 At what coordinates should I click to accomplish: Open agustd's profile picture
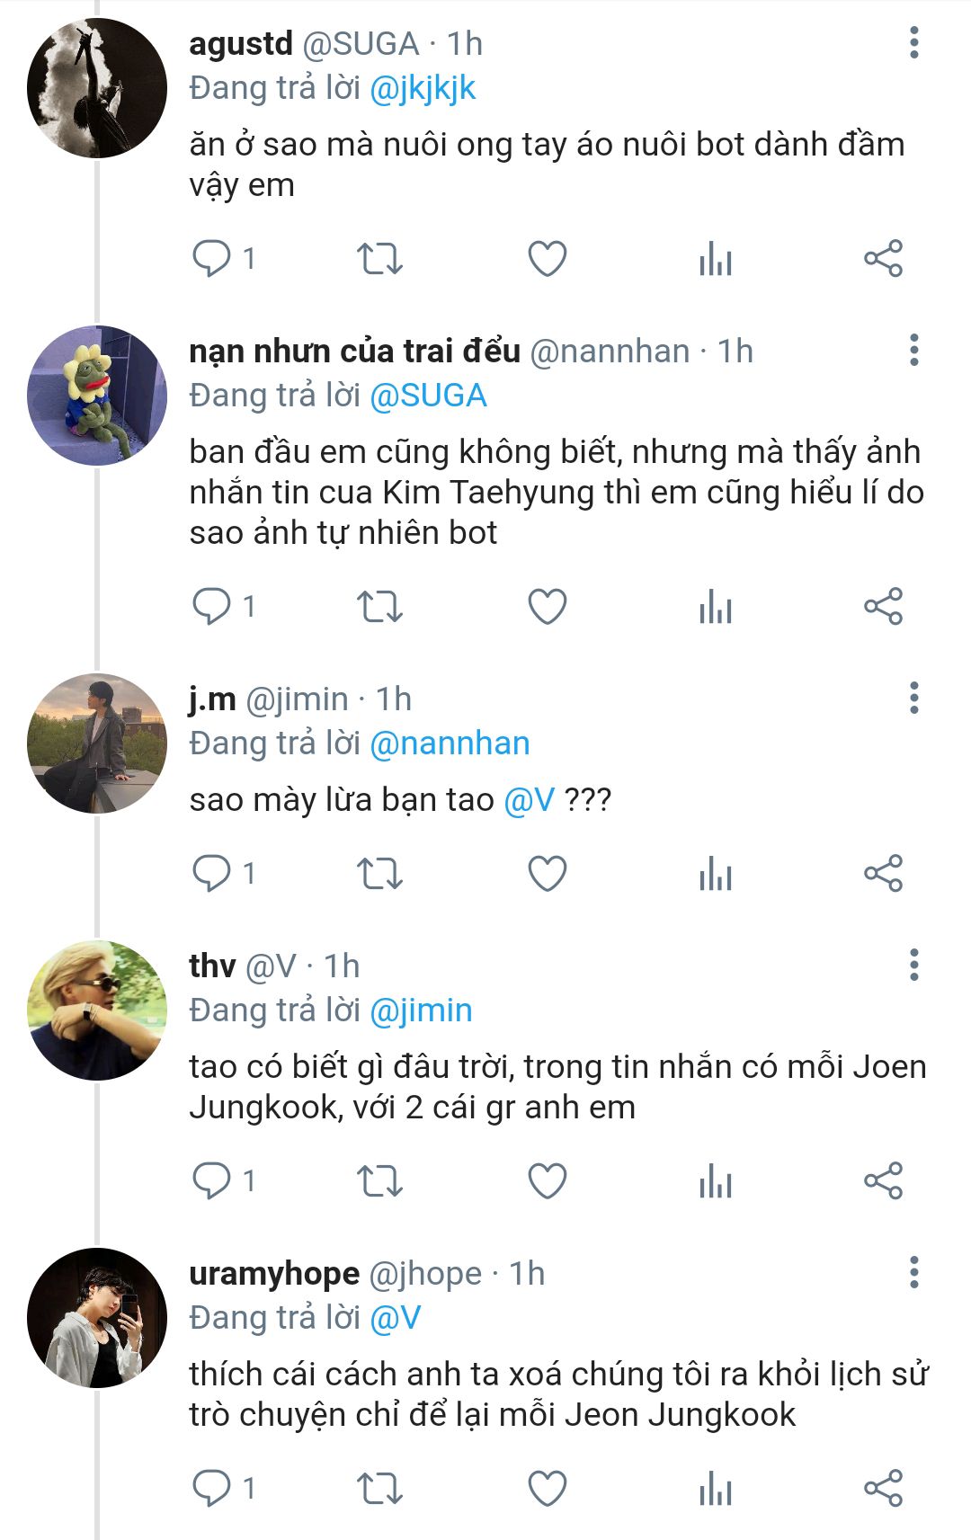97,88
